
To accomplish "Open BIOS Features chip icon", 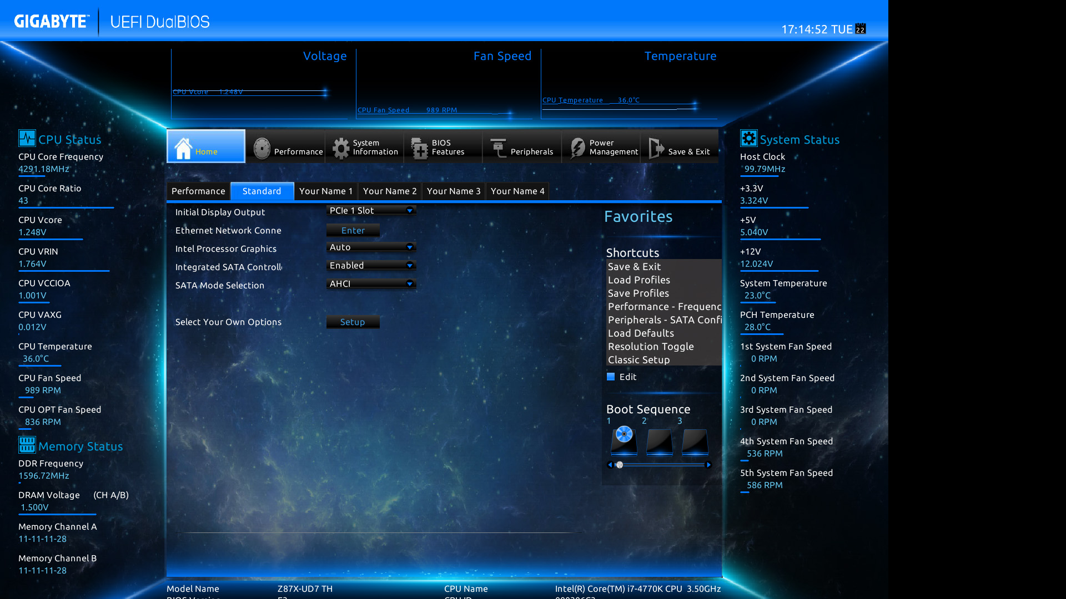I will (x=419, y=148).
